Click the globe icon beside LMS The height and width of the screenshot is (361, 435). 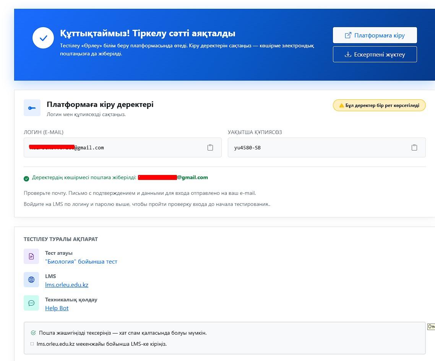coord(31,280)
